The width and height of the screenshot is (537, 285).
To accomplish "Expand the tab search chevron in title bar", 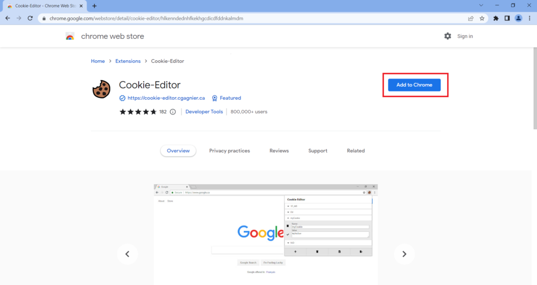I will [481, 5].
